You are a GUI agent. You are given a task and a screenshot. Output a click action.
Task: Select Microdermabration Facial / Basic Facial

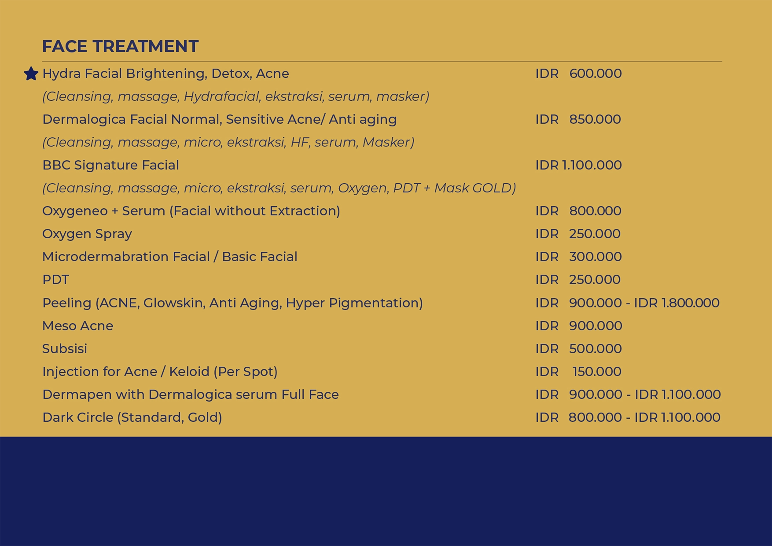pyautogui.click(x=169, y=257)
